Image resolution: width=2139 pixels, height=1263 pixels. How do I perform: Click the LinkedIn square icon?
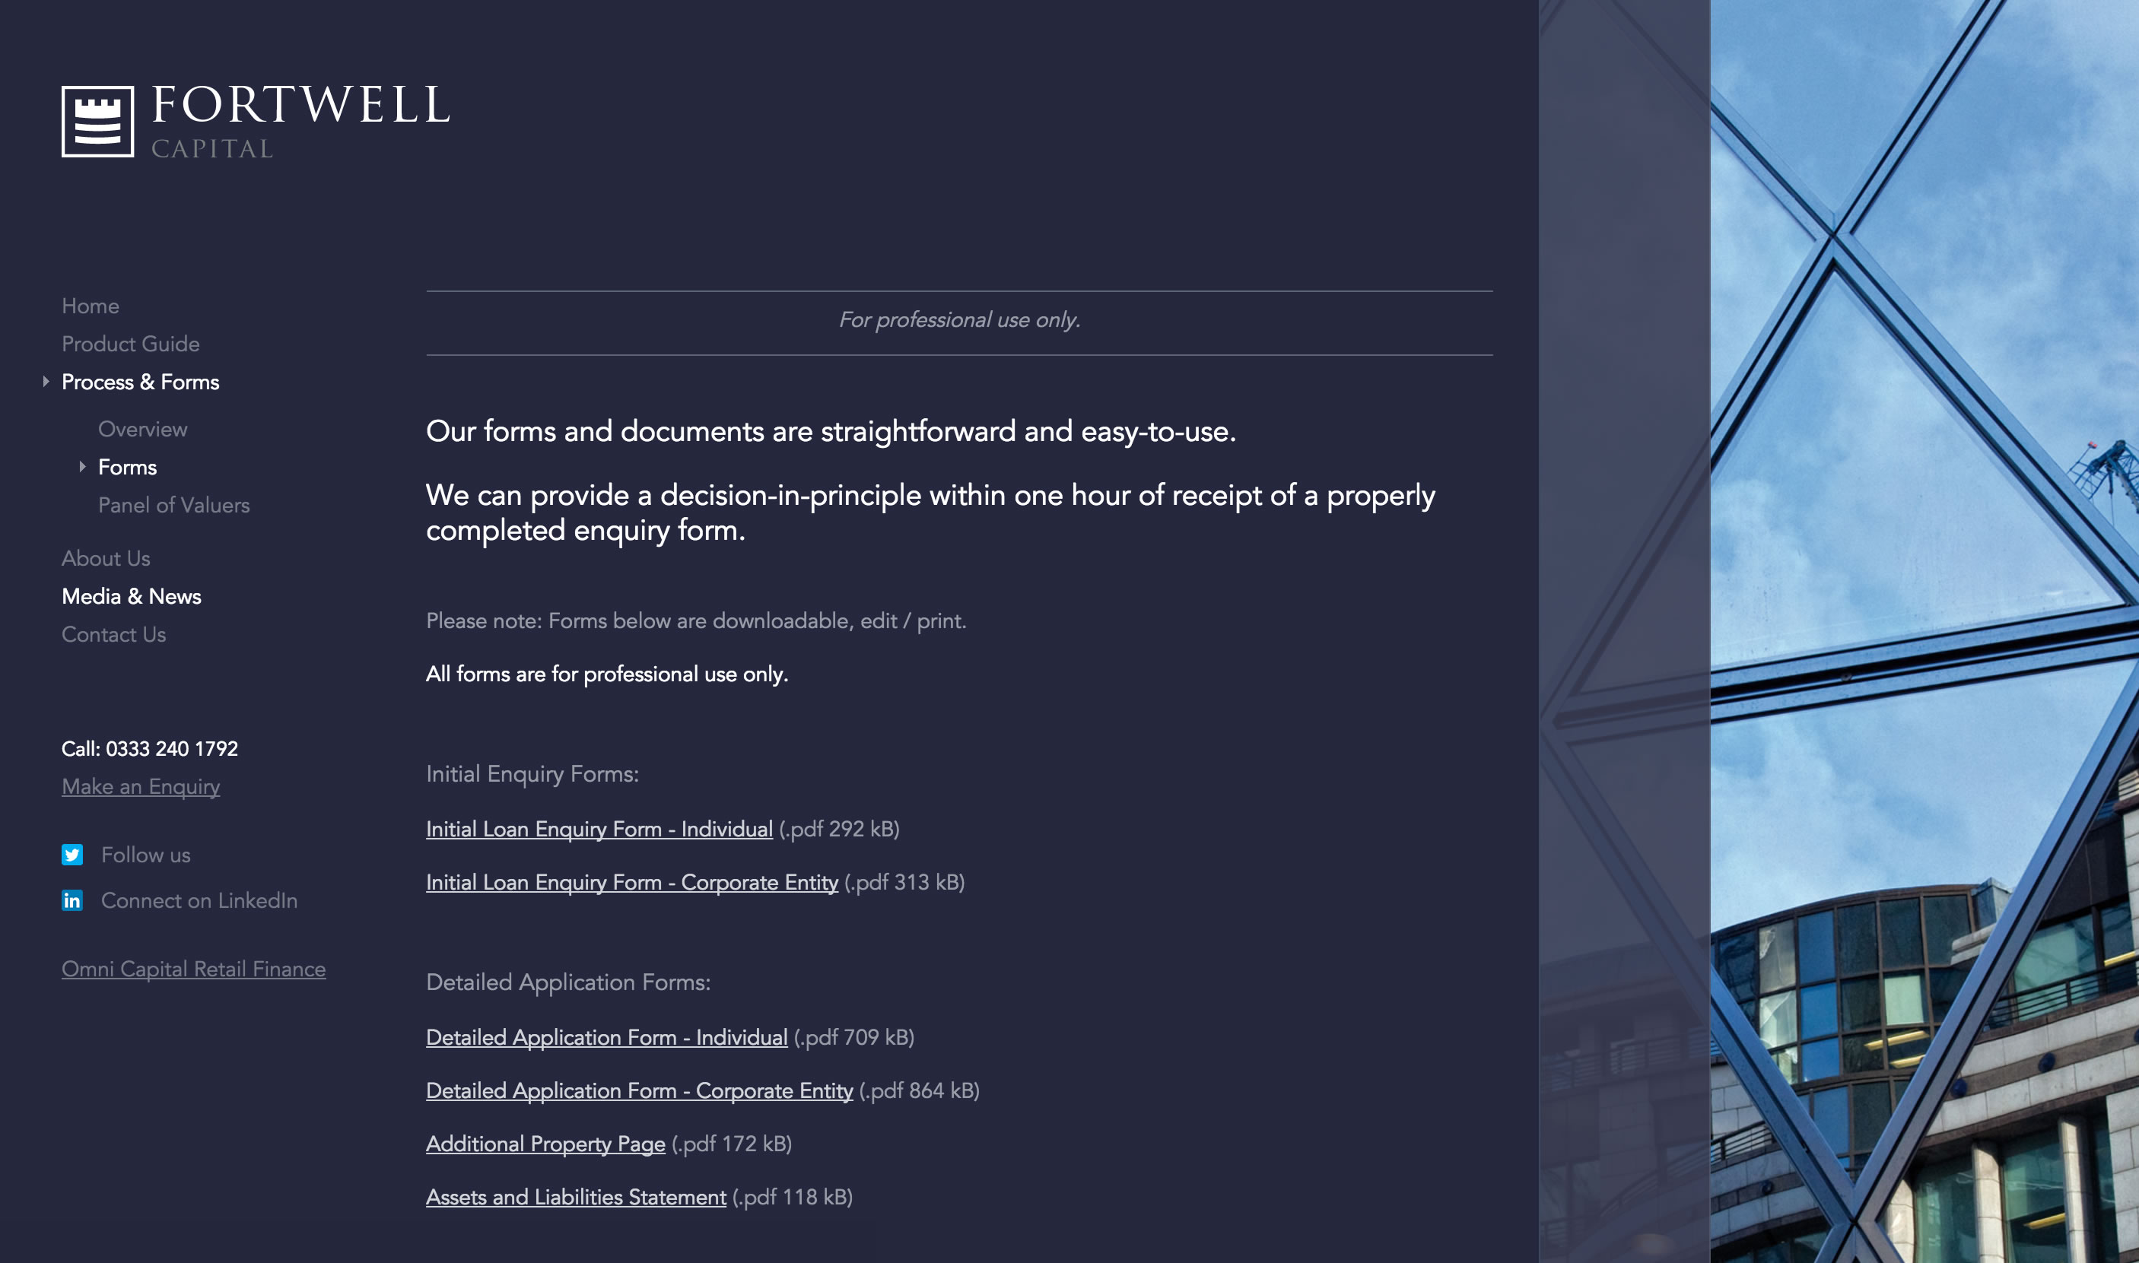(x=72, y=900)
